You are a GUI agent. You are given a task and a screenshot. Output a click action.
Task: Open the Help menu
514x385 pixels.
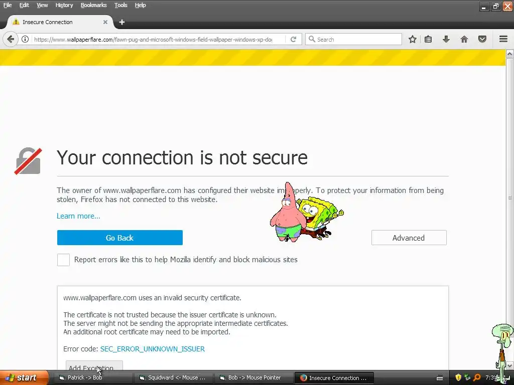tap(141, 5)
